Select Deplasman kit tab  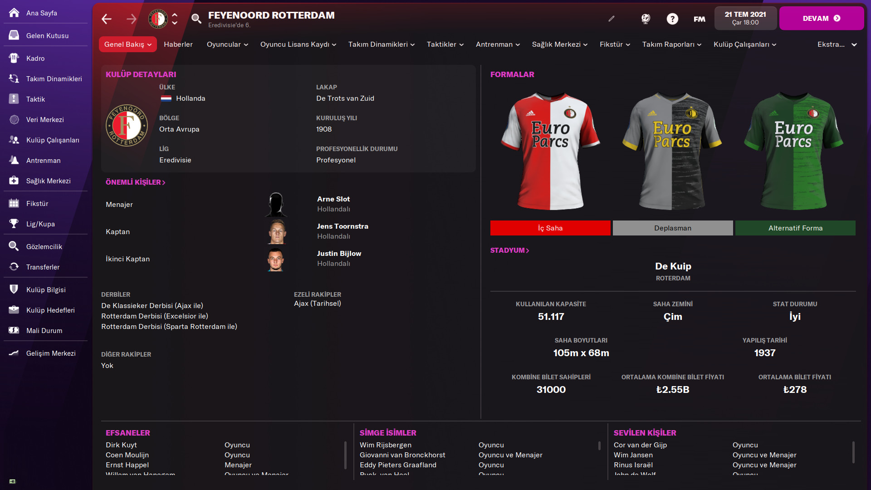coord(672,228)
